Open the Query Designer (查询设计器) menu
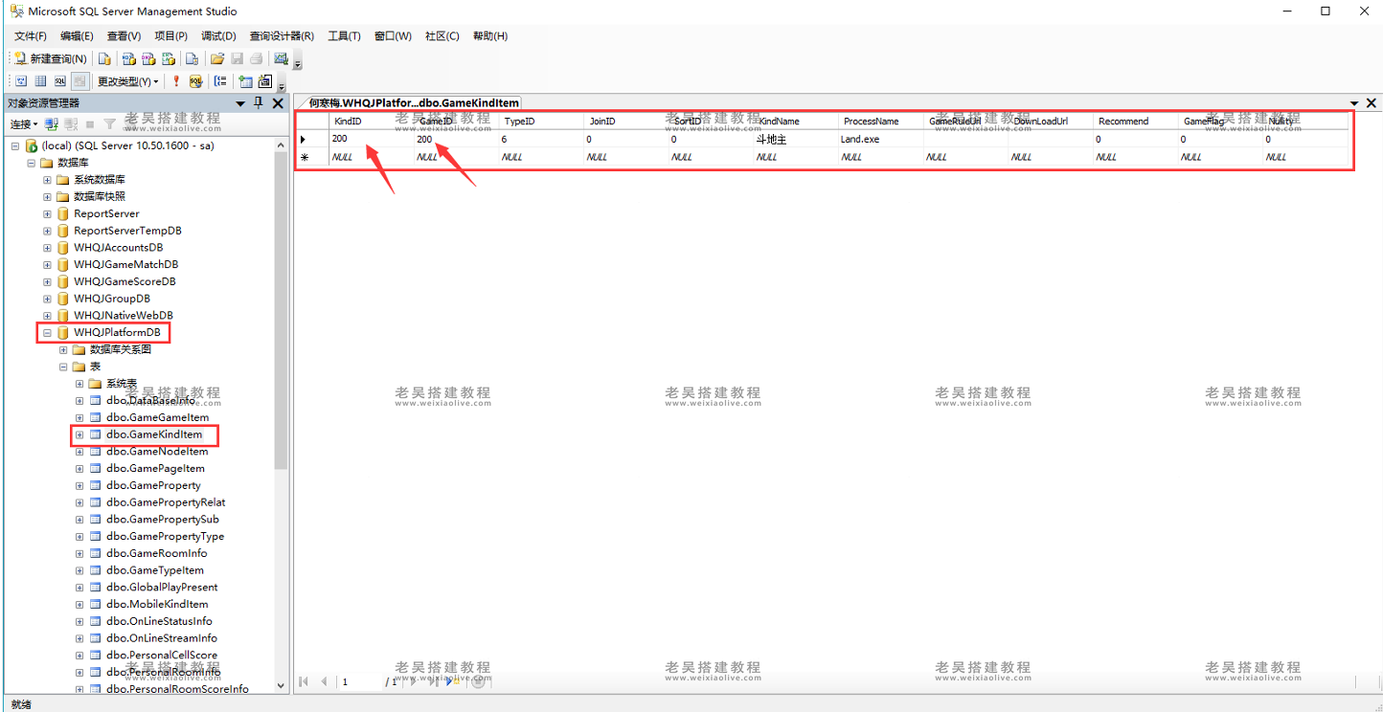This screenshot has width=1383, height=712. click(282, 36)
